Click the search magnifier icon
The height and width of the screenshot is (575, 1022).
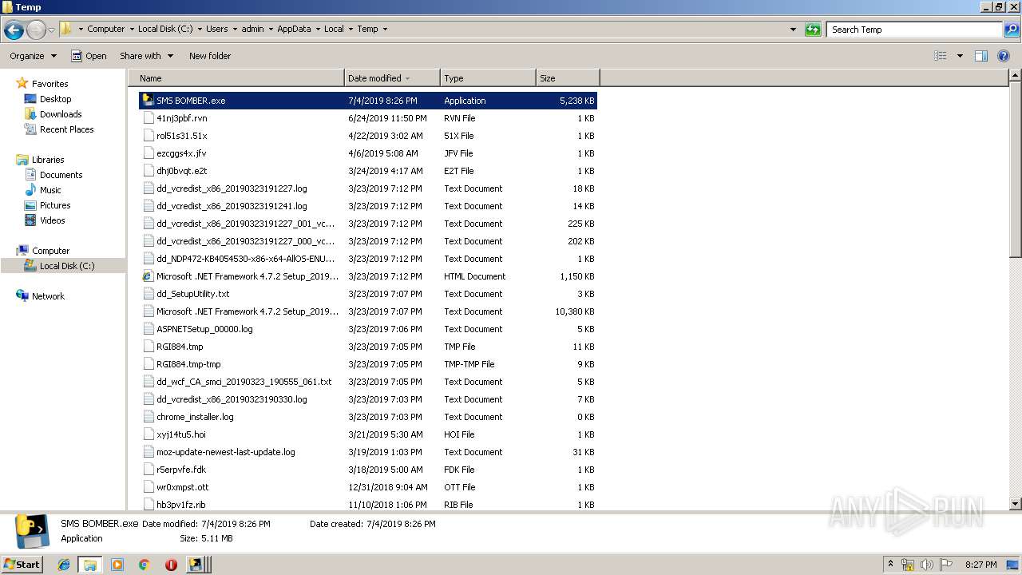click(1011, 30)
